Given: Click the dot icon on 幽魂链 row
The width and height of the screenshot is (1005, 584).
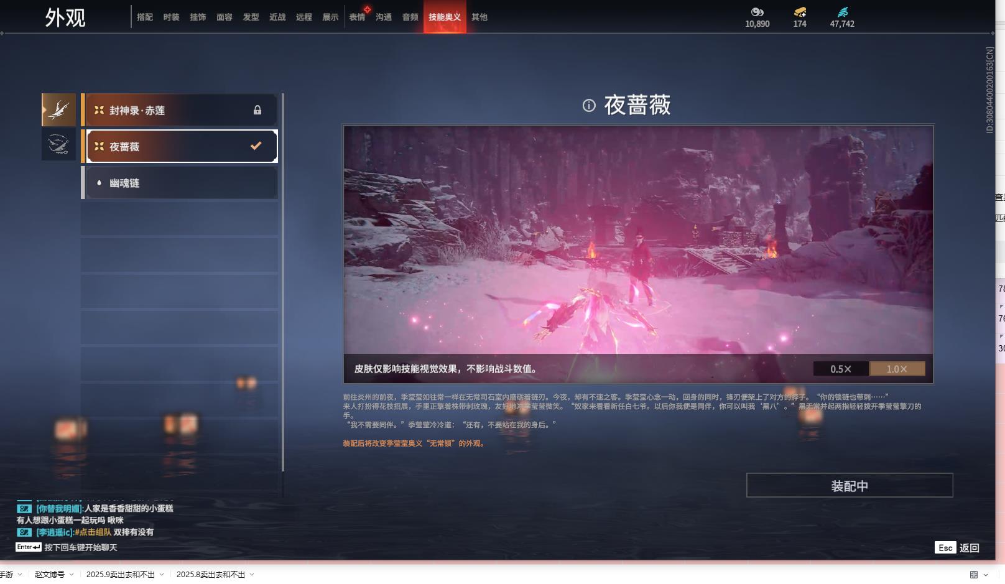Looking at the screenshot, I should click(x=99, y=183).
